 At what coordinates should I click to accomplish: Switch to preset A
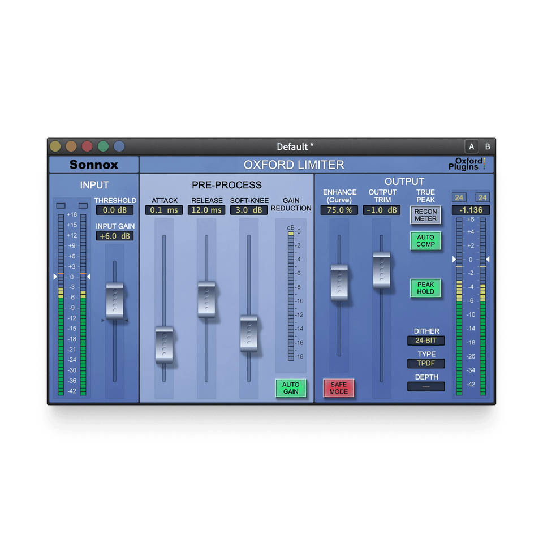(x=471, y=146)
